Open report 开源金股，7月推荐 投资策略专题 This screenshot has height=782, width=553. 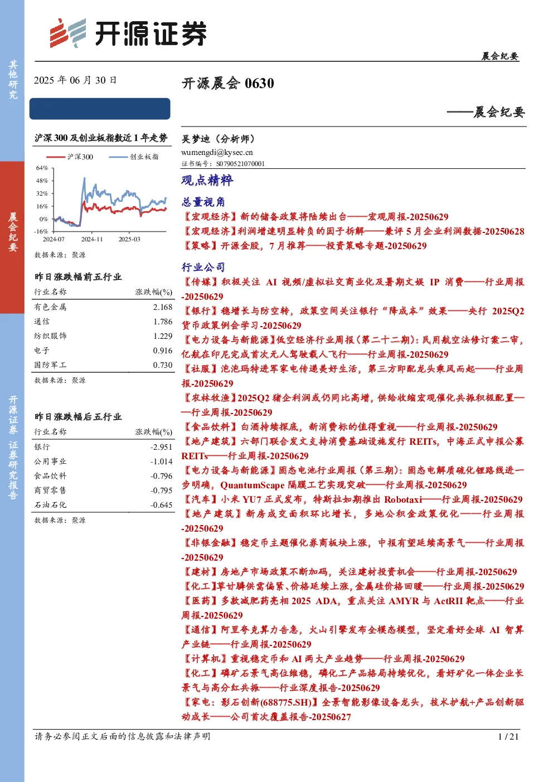[x=304, y=246]
